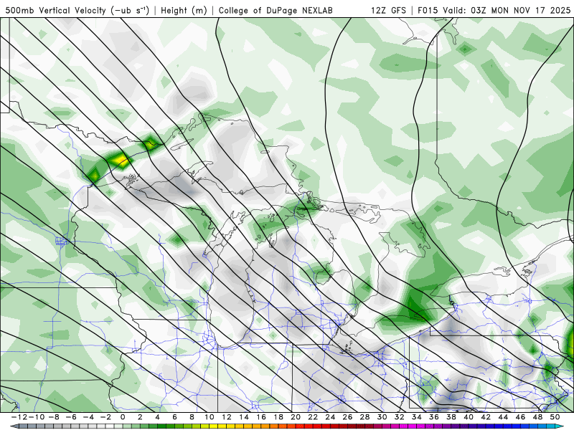Click the '20' value on the color scale
Image resolution: width=574 pixels, height=430 pixels.
[296, 417]
